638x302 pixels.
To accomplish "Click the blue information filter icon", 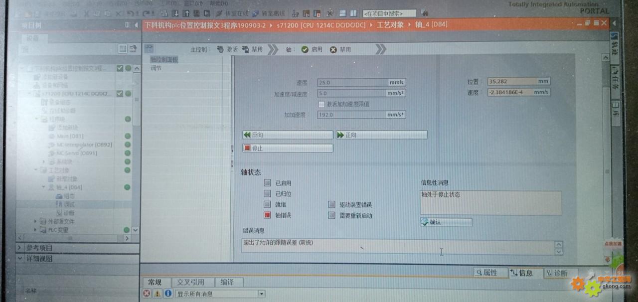I will tap(168, 294).
